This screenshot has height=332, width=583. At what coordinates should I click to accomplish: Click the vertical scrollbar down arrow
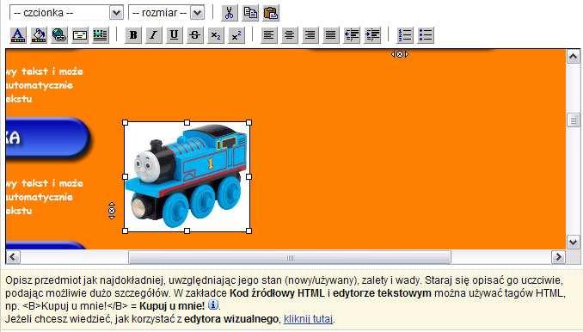click(x=573, y=243)
